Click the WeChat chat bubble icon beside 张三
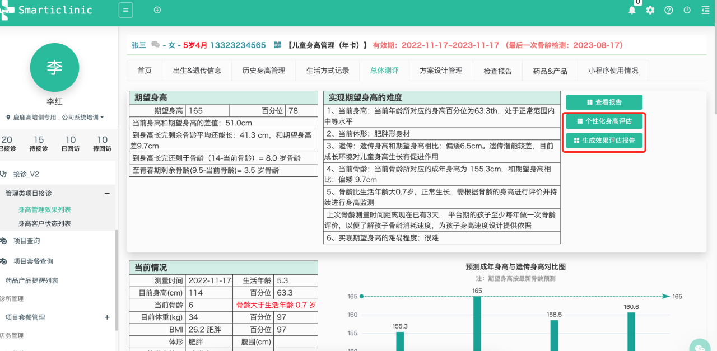The height and width of the screenshot is (351, 717). 156,45
